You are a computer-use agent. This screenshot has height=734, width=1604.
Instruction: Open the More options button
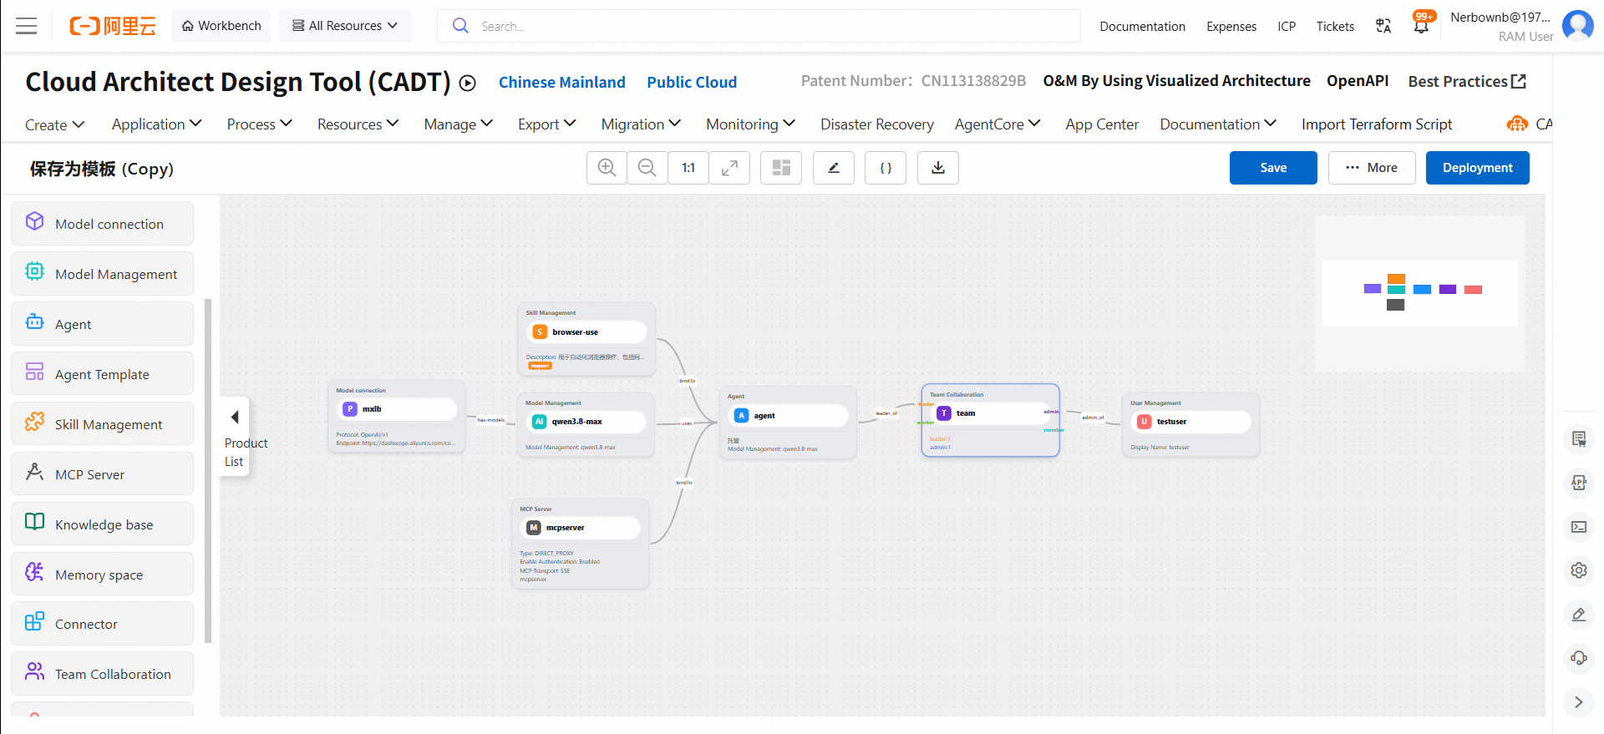pos(1372,168)
